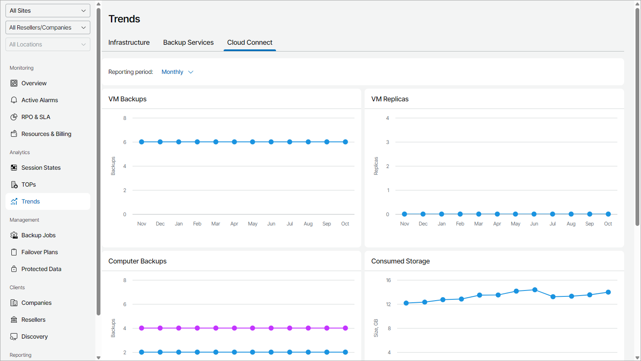Switch to the Backup Services tab
641x361 pixels.
pos(188,43)
